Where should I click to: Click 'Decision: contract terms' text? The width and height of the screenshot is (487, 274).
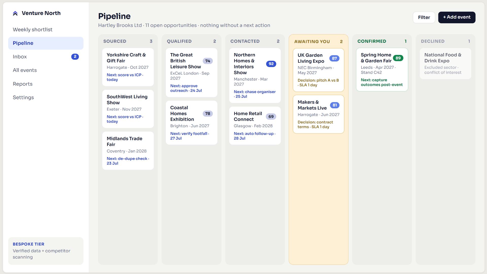[x=315, y=124]
